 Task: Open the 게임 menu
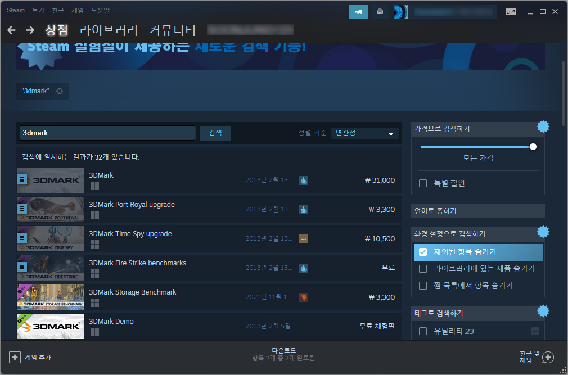click(78, 11)
